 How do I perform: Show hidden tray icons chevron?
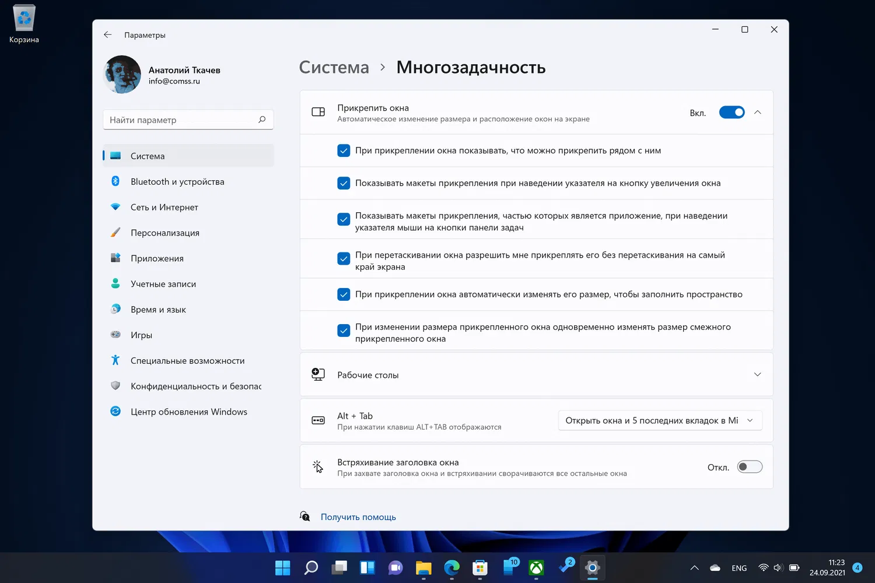694,568
